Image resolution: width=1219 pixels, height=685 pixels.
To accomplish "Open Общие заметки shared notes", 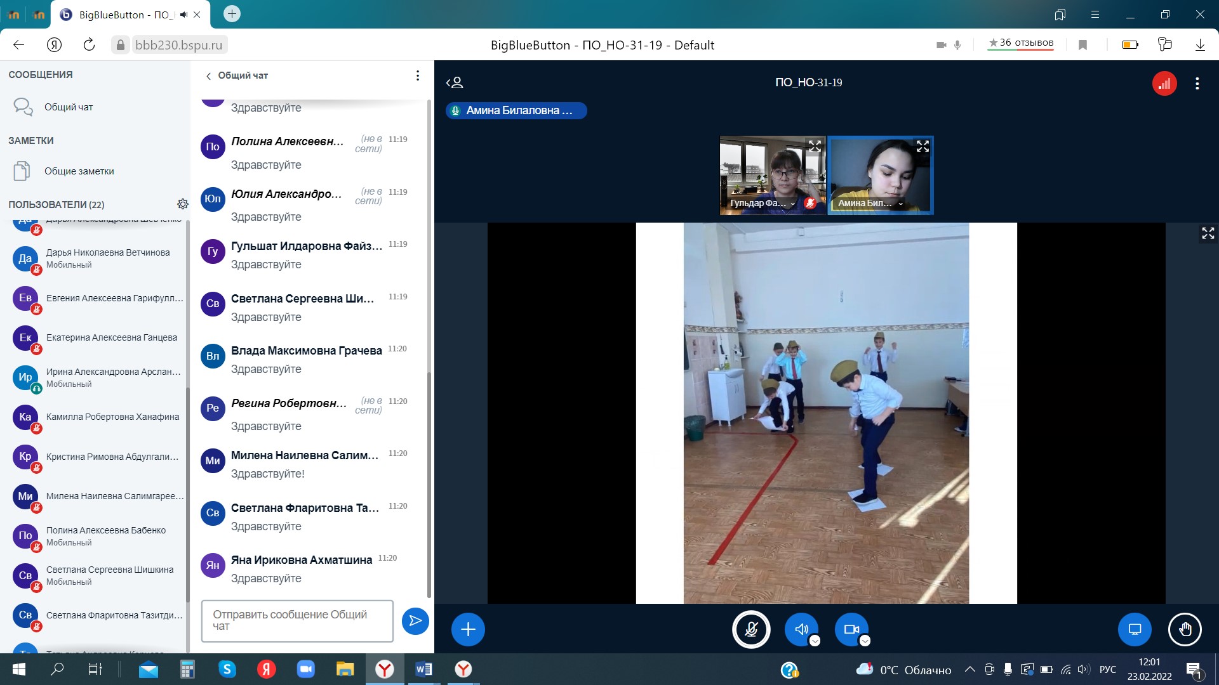I will (x=79, y=171).
